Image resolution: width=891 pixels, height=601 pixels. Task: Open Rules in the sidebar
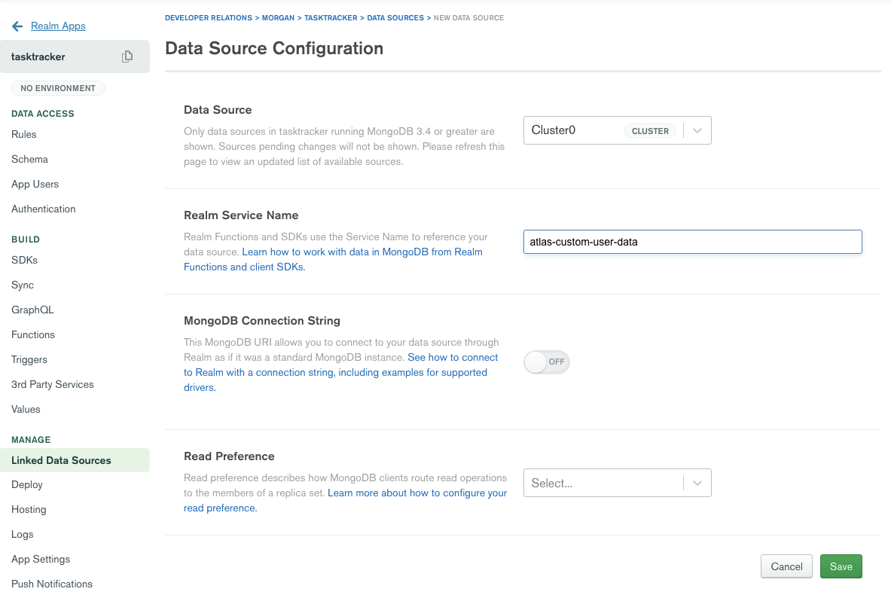click(24, 134)
